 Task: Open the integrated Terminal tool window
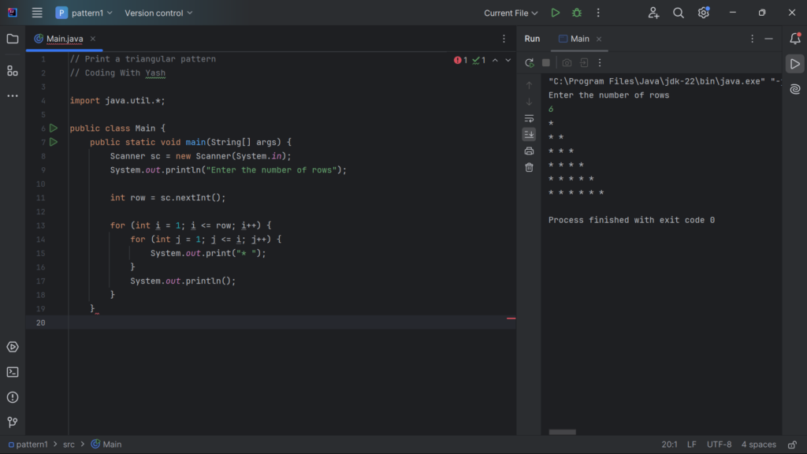pos(12,372)
